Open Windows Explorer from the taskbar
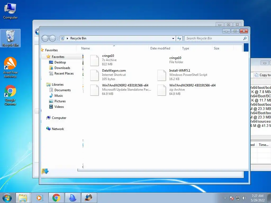 tap(23, 198)
